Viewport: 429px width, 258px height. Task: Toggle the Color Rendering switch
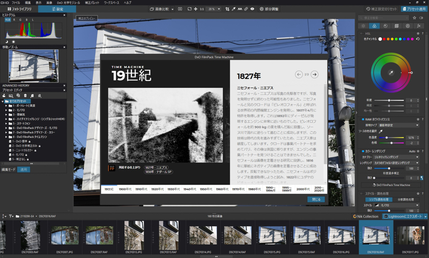363,151
